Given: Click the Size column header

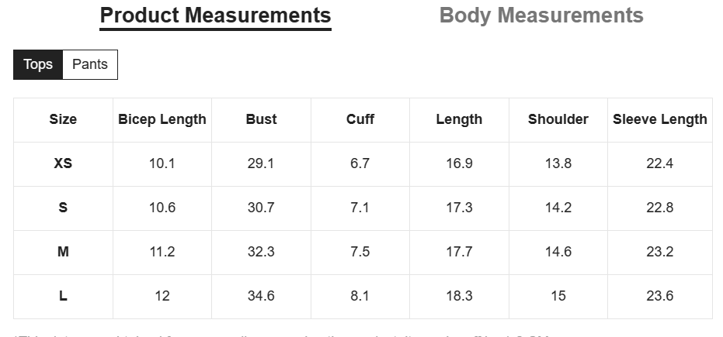Looking at the screenshot, I should click(63, 119).
